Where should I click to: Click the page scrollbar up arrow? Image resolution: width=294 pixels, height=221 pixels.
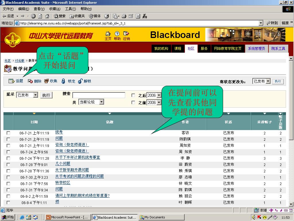[x=291, y=58]
